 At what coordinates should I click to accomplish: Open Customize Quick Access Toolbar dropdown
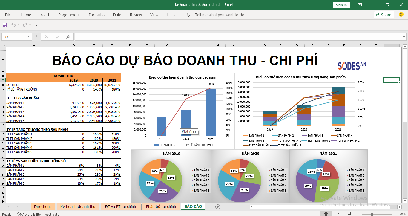(x=36, y=25)
